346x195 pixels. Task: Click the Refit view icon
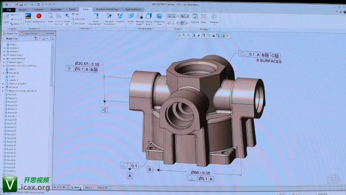[50, 17]
